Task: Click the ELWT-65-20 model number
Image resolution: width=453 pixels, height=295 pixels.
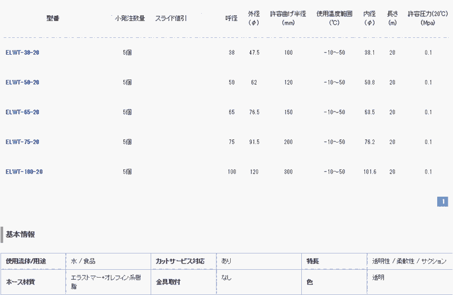Action: pyautogui.click(x=22, y=112)
